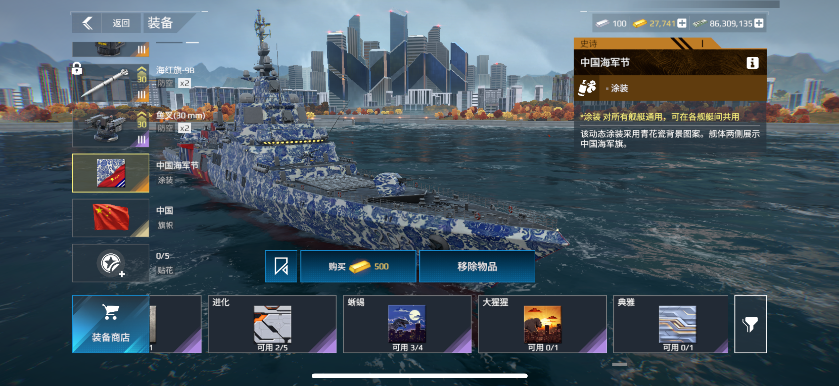The height and width of the screenshot is (386, 839).
Task: Open the filter funnel icon
Action: click(750, 324)
